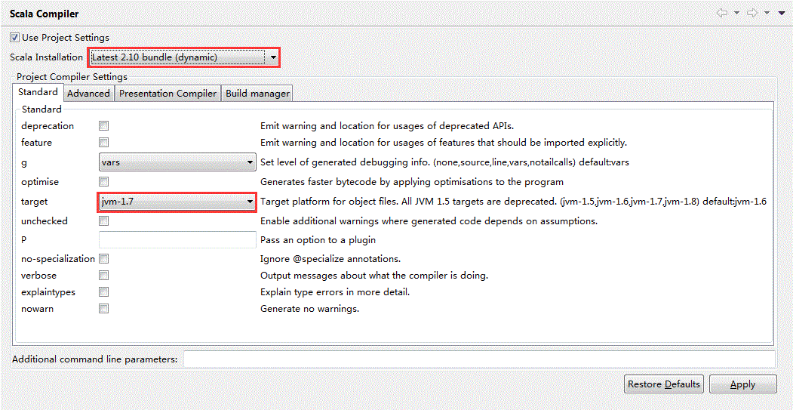Switch to the Build manager tab

pyautogui.click(x=257, y=94)
